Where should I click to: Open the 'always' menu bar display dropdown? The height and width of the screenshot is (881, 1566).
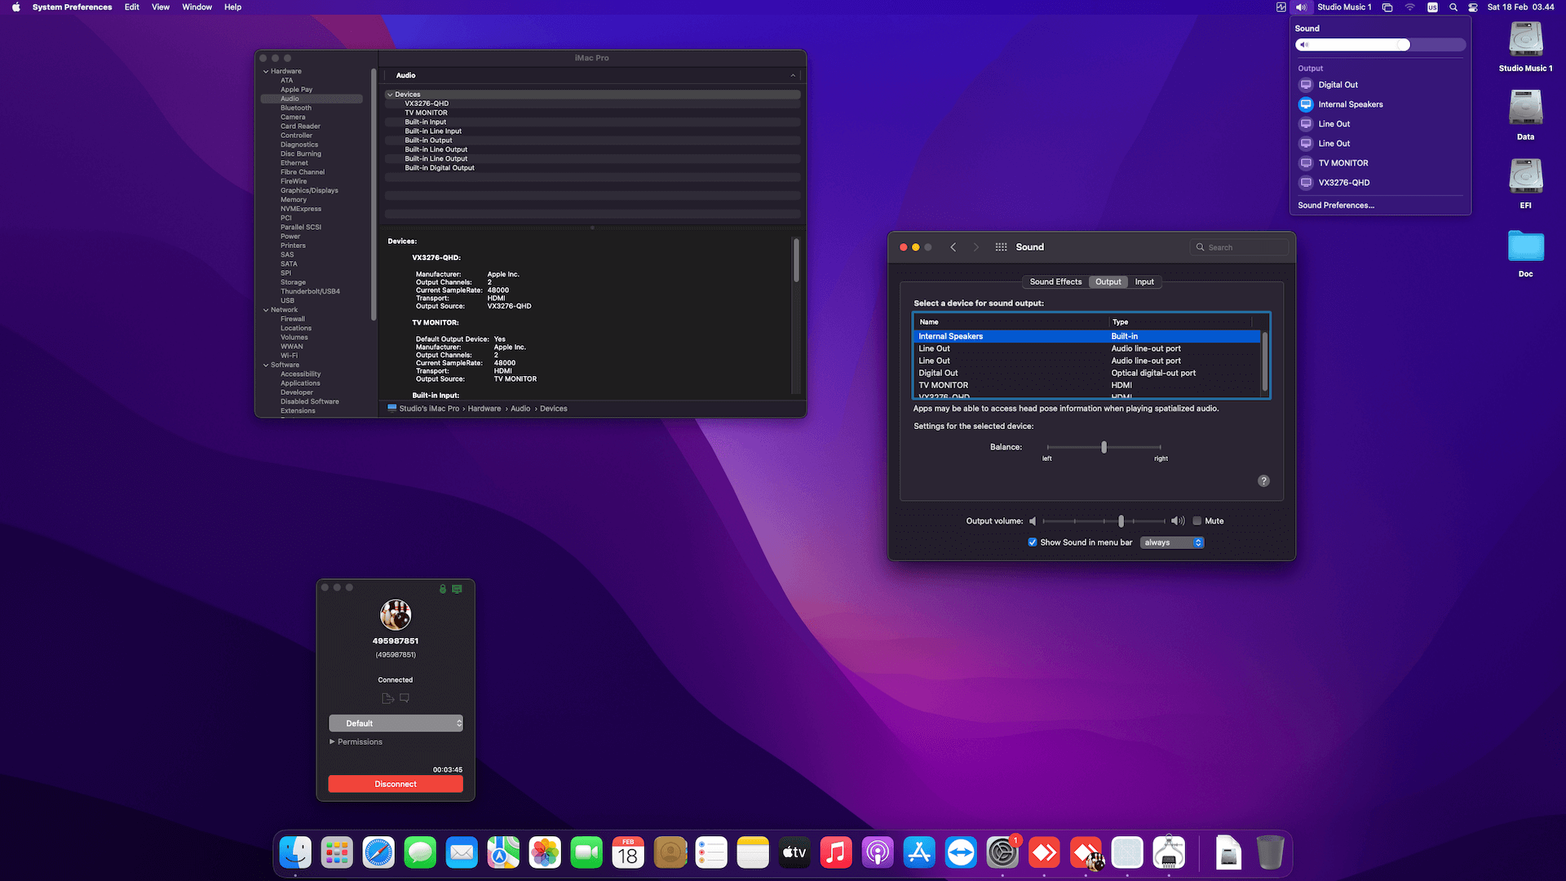pos(1172,542)
